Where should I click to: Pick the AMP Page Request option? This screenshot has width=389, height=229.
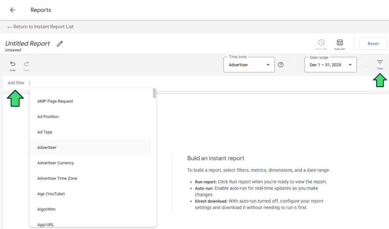(55, 101)
